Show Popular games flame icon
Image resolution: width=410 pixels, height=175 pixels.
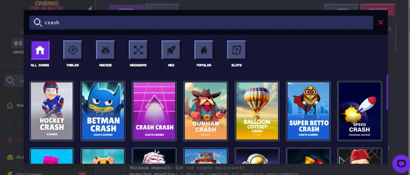point(204,50)
